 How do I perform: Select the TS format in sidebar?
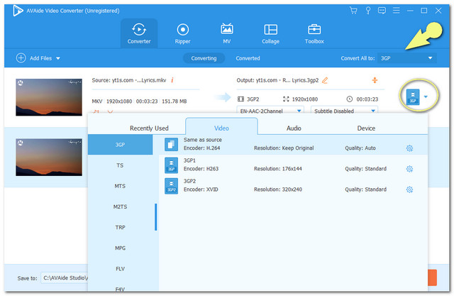120,165
